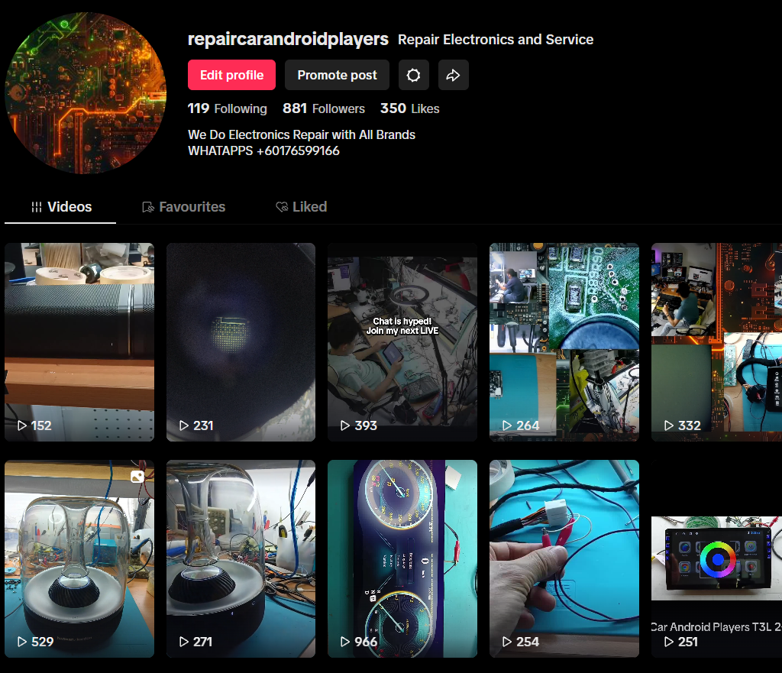This screenshot has height=673, width=782.
Task: Click the bookmark icon beside Favourites
Action: [148, 207]
